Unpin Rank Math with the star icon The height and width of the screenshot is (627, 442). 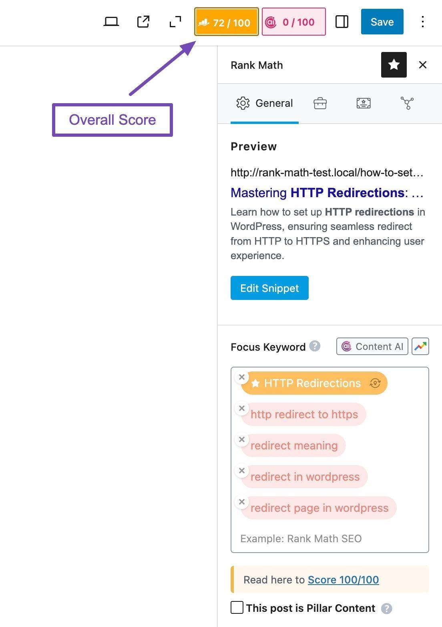click(394, 65)
